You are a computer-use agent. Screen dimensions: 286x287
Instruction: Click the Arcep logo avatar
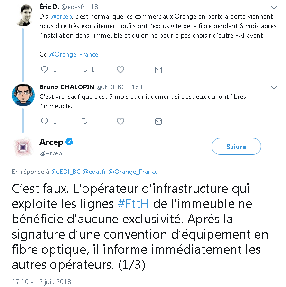[x=23, y=147]
